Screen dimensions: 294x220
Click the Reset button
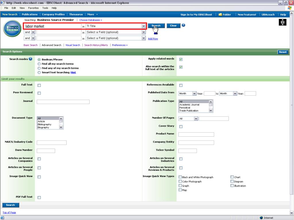(283, 52)
